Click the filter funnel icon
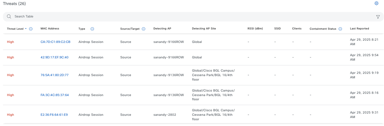 378,17
